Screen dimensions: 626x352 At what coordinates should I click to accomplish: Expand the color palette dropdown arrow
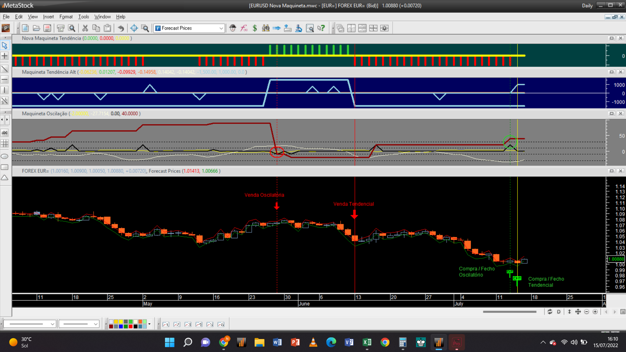coord(149,324)
